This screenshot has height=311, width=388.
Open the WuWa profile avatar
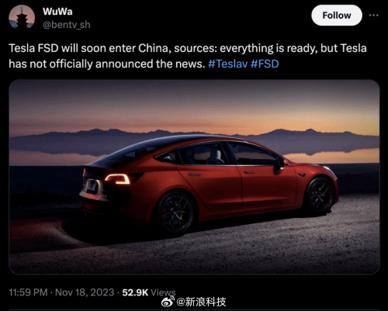point(22,17)
